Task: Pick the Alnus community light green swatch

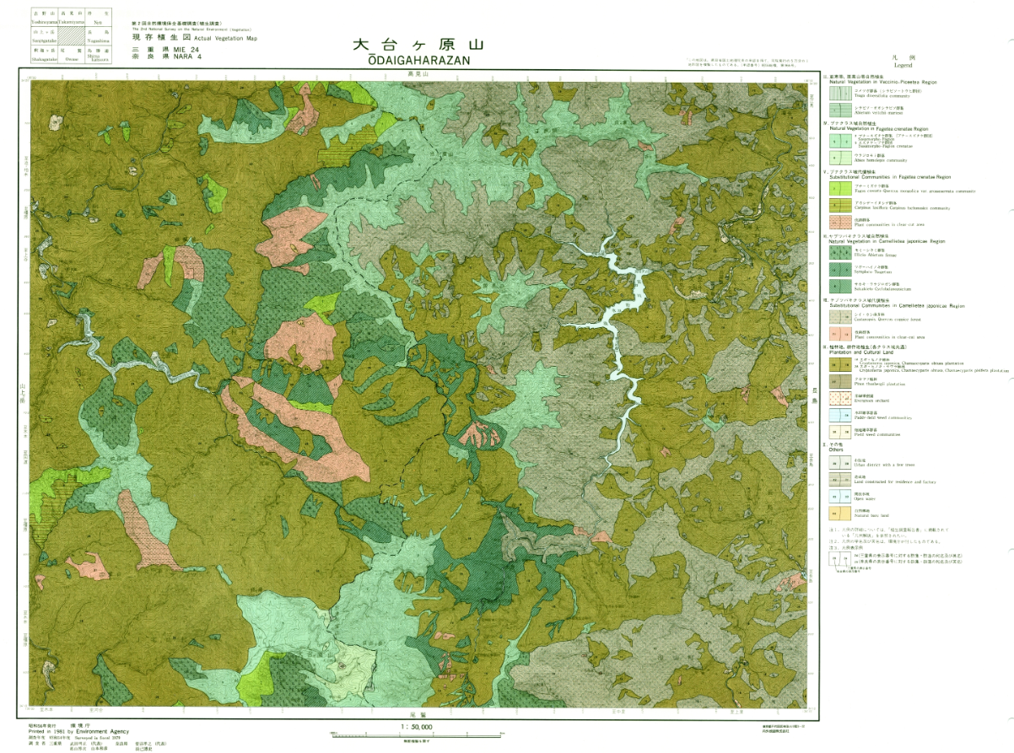Action: [x=839, y=158]
